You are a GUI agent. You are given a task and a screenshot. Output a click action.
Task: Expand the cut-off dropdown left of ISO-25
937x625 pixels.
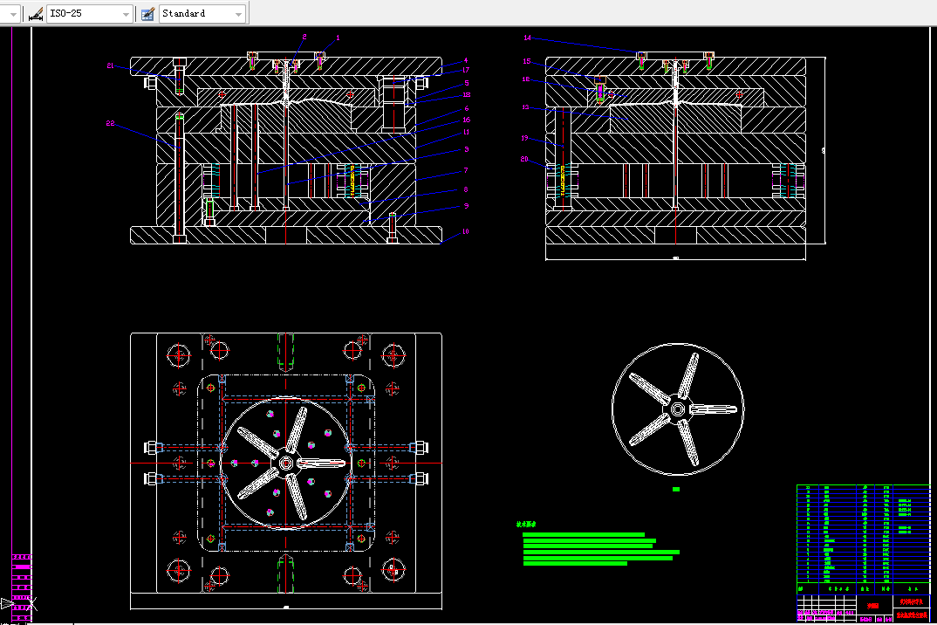click(x=12, y=14)
